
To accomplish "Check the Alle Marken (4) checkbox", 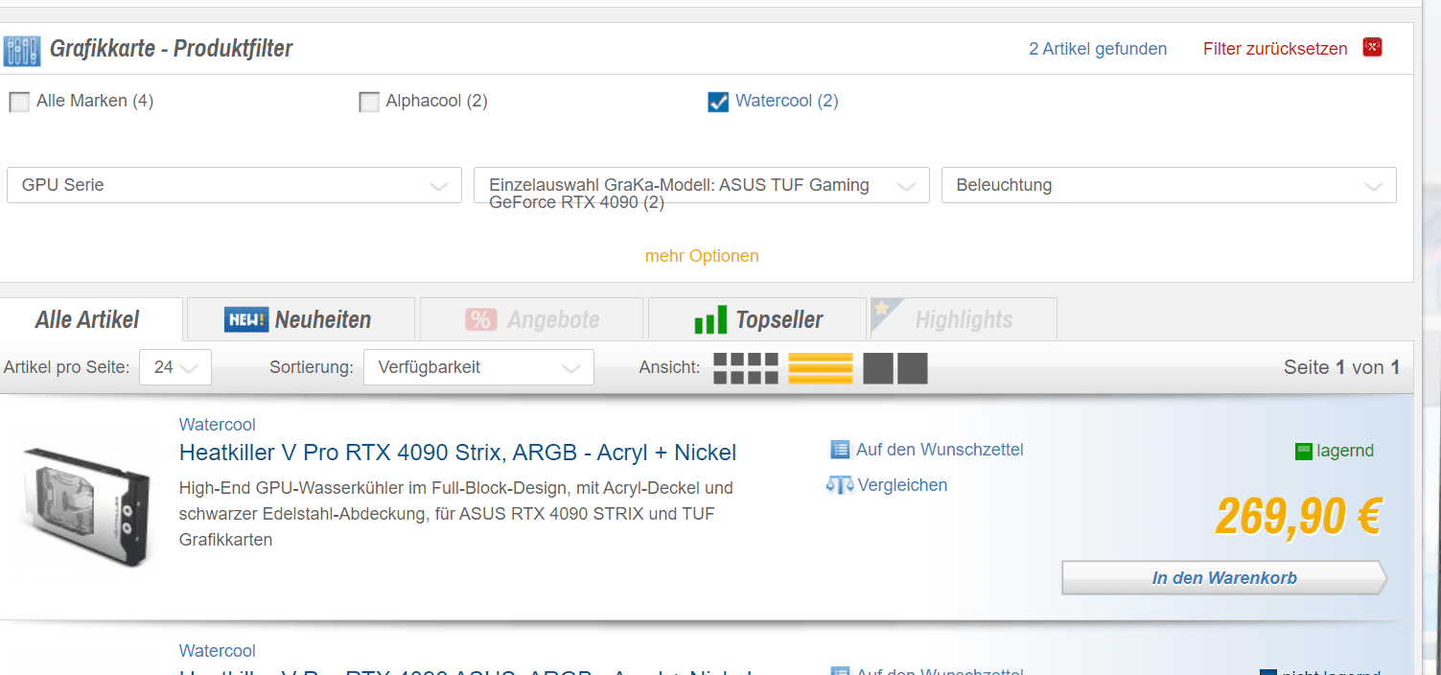I will [19, 102].
